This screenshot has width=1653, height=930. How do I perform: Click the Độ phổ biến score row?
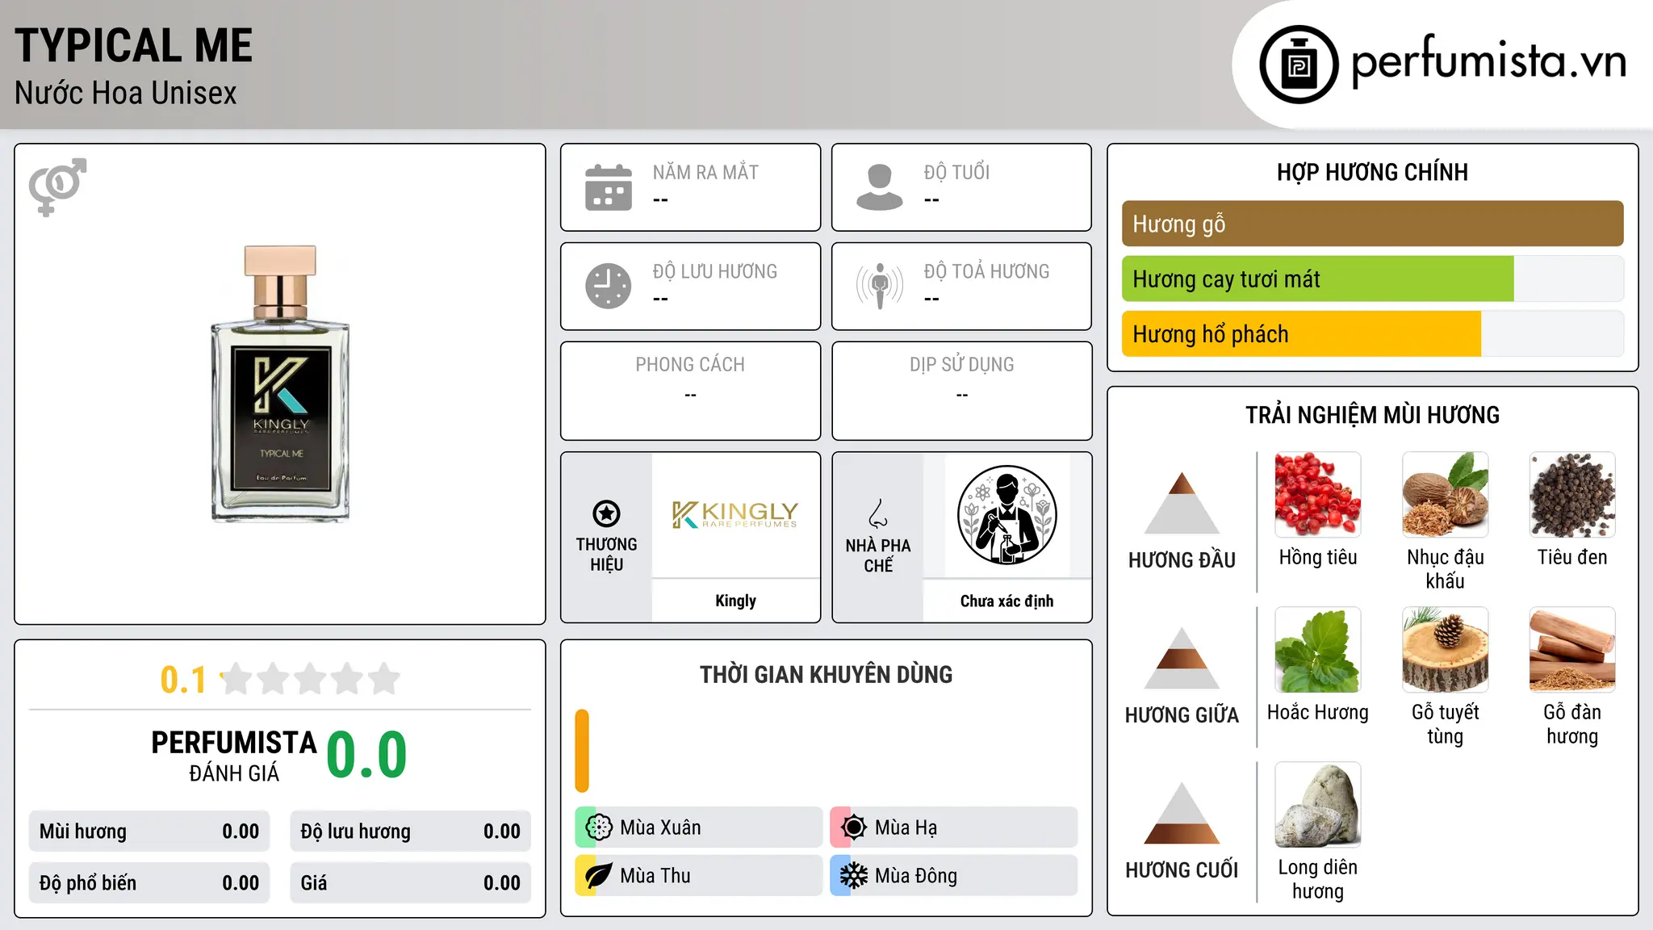click(x=149, y=883)
